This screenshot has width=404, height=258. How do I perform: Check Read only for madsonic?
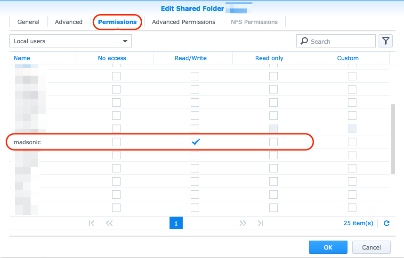click(274, 142)
